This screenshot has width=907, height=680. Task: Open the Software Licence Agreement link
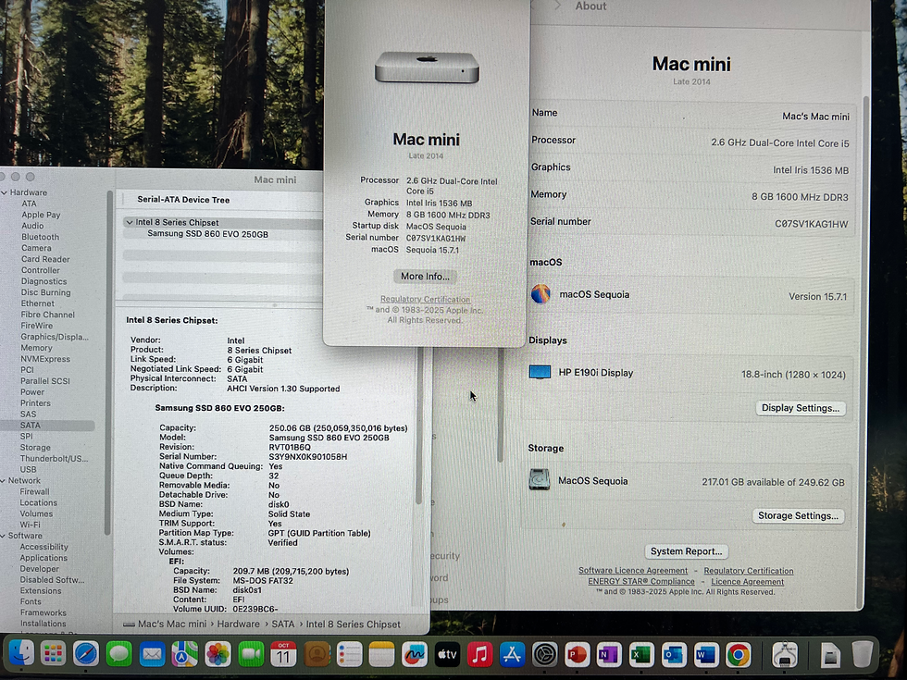click(x=632, y=570)
